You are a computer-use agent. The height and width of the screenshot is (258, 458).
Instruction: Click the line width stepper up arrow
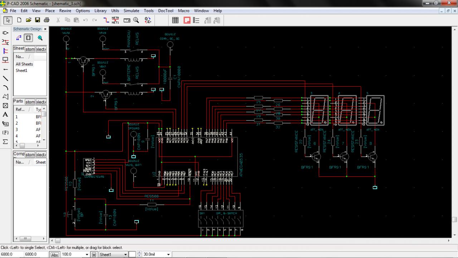[x=140, y=253]
